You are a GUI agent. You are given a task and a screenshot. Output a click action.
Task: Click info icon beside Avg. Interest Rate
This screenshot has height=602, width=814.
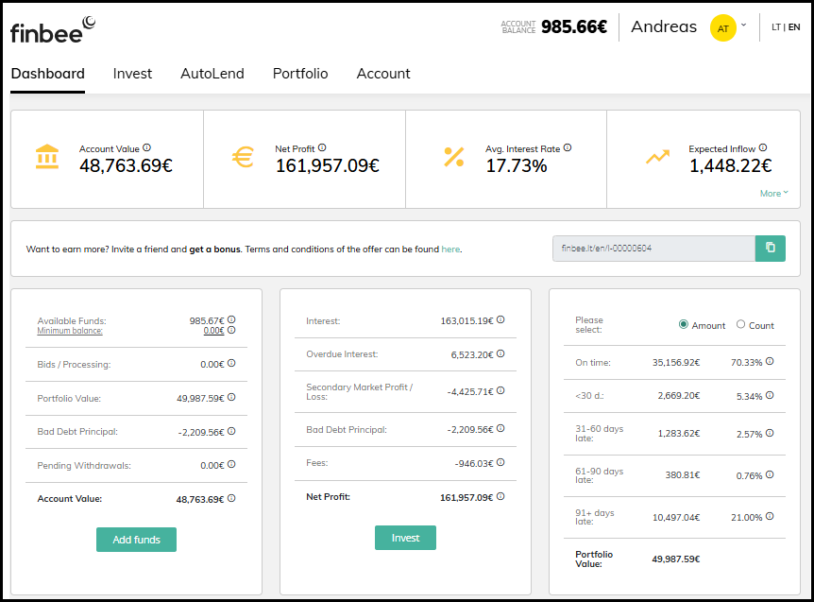pyautogui.click(x=568, y=148)
